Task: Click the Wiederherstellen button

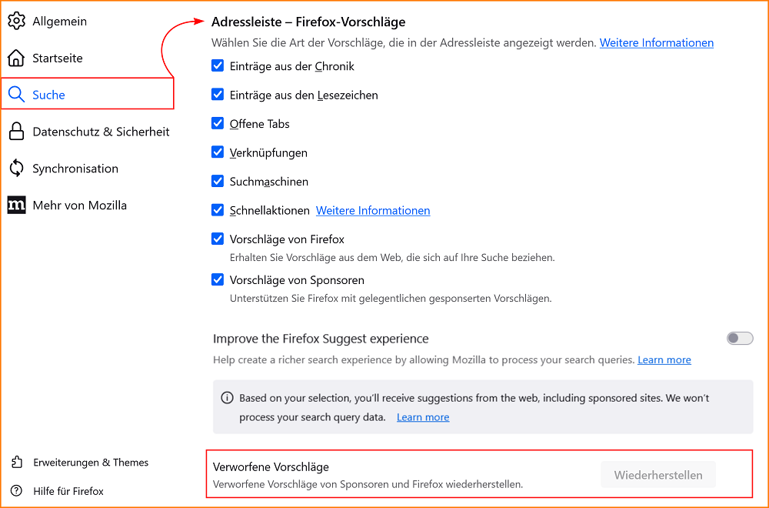Action: coord(658,475)
